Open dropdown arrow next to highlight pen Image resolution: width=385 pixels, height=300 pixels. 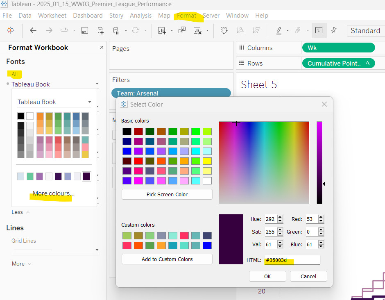(288, 31)
